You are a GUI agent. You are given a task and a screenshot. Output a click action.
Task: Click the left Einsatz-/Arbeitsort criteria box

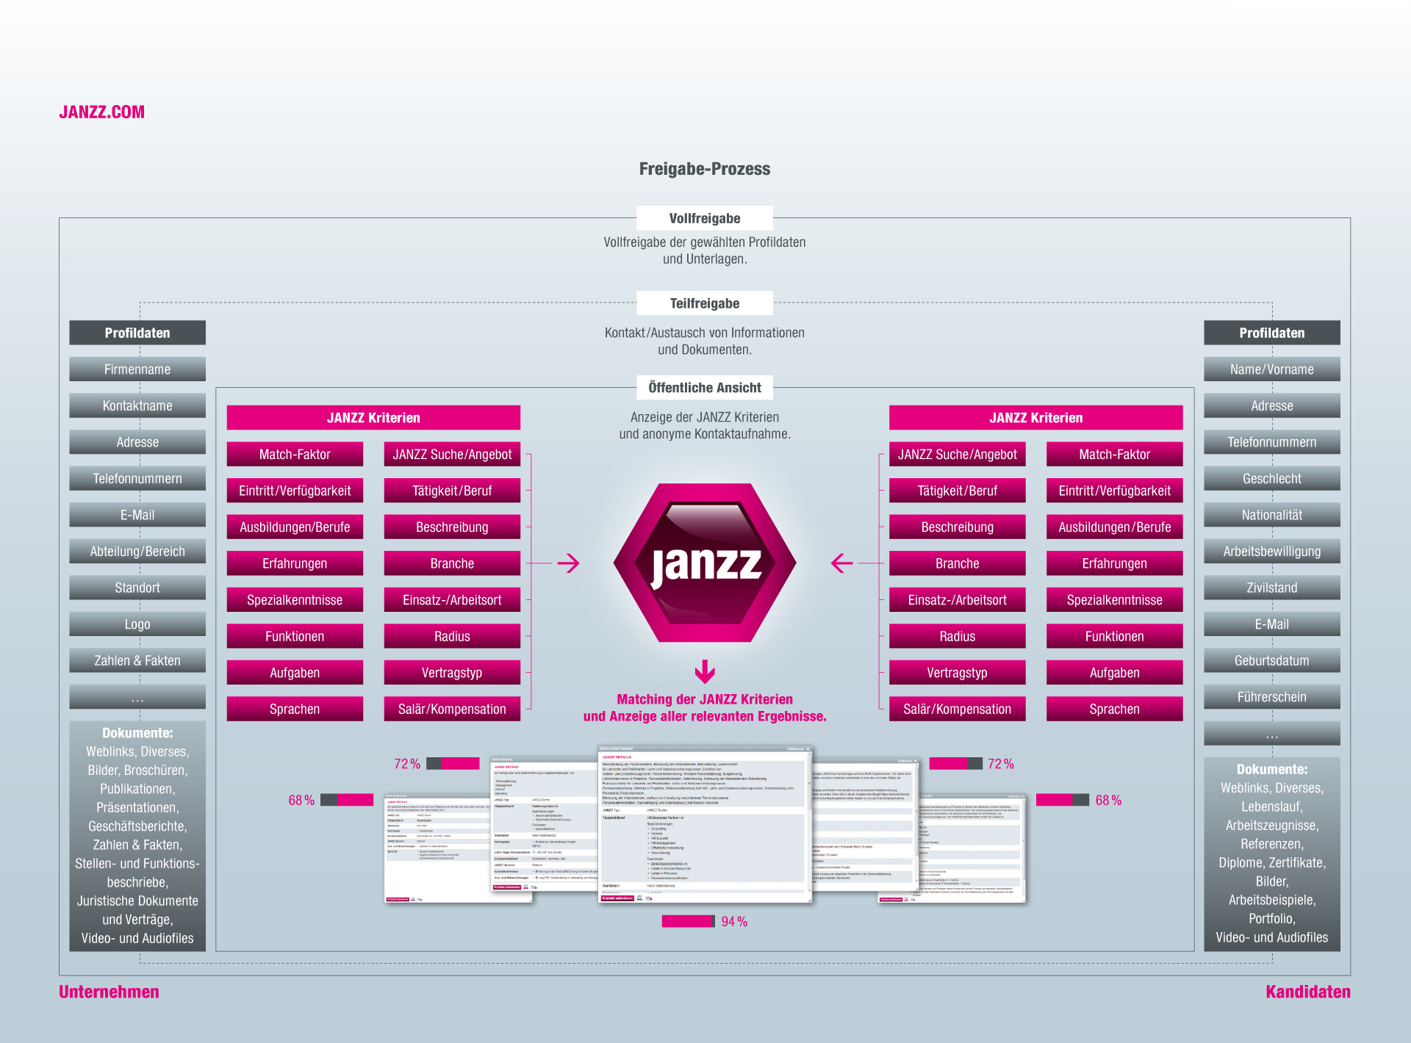pos(452,600)
